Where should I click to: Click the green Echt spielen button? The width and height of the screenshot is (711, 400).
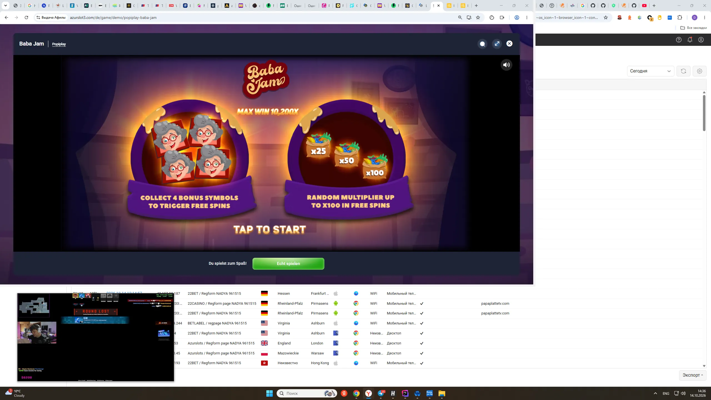point(288,264)
